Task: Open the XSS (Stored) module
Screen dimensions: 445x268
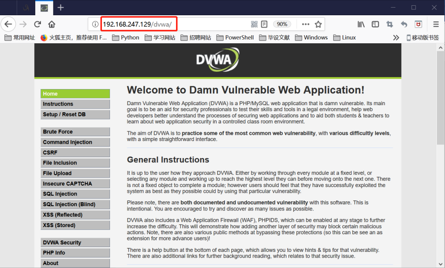Action: [x=75, y=225]
